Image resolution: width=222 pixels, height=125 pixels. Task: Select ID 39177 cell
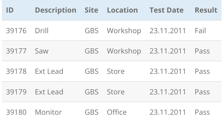point(16,51)
